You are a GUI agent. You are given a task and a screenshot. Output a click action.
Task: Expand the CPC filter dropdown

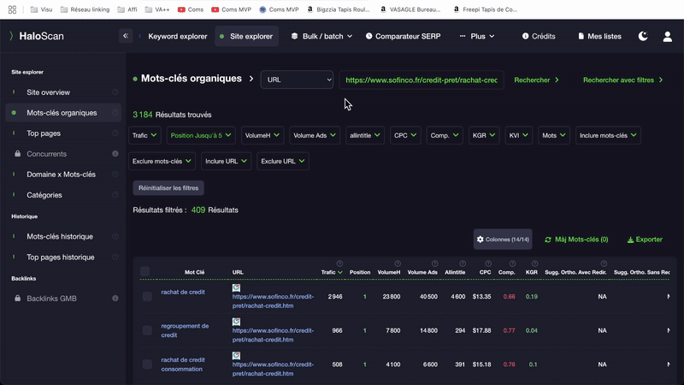coord(405,135)
